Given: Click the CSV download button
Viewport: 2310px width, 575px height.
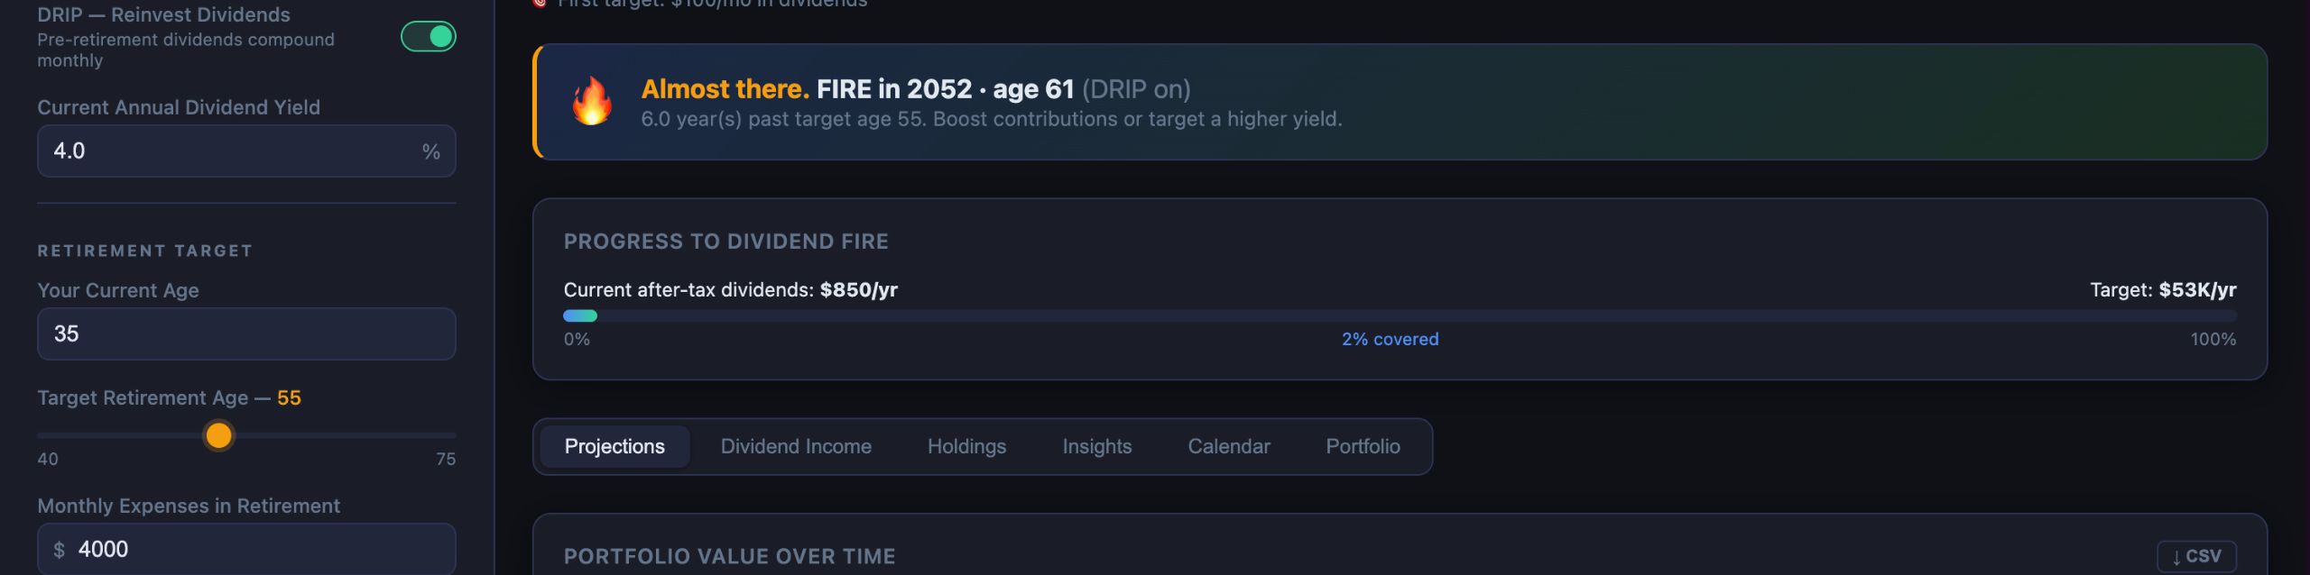Looking at the screenshot, I should (2196, 556).
